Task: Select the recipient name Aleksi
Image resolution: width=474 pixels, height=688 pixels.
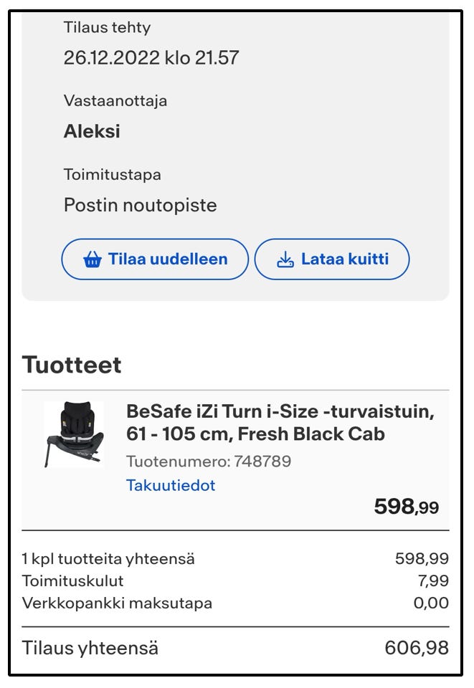Action: point(92,131)
